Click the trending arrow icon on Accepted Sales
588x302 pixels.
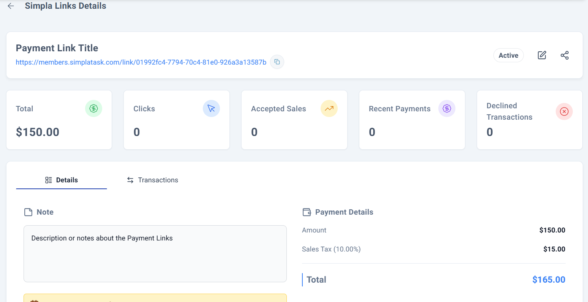[x=329, y=109]
